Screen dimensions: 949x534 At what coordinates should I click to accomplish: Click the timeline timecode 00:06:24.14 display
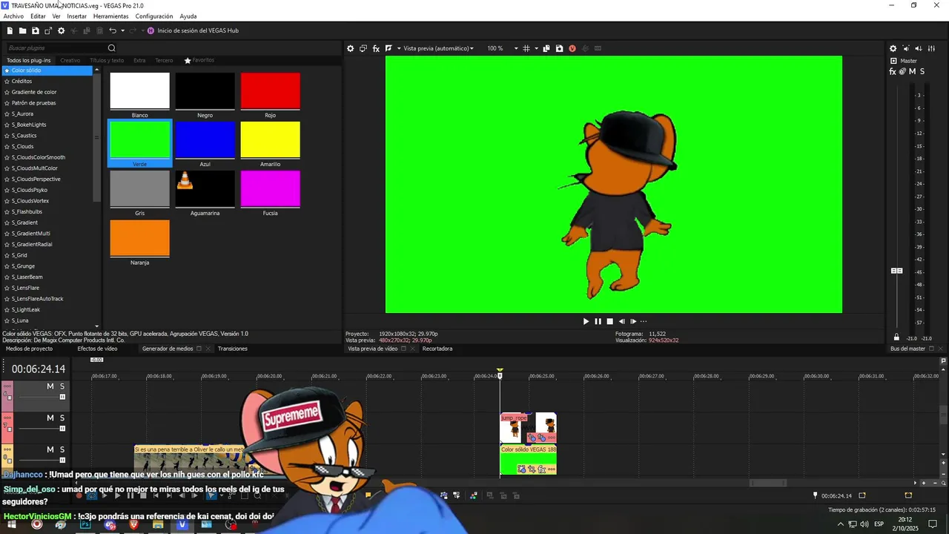(39, 369)
